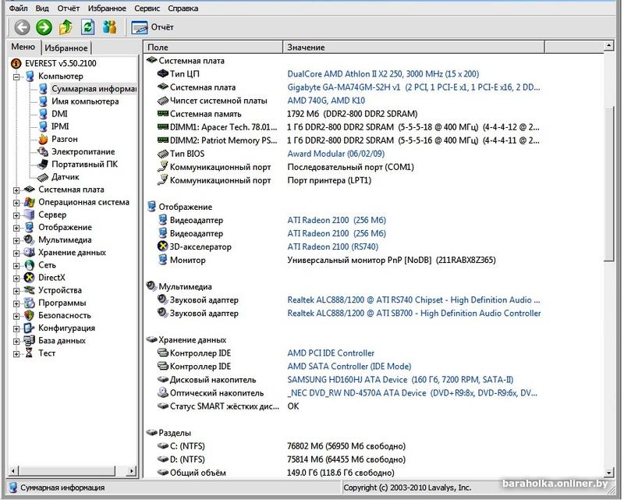Click the two-people icon in toolbar
624x500 pixels.
pos(109,27)
